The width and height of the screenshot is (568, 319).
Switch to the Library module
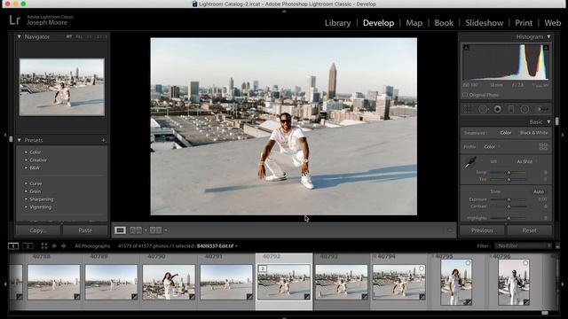[x=337, y=23]
